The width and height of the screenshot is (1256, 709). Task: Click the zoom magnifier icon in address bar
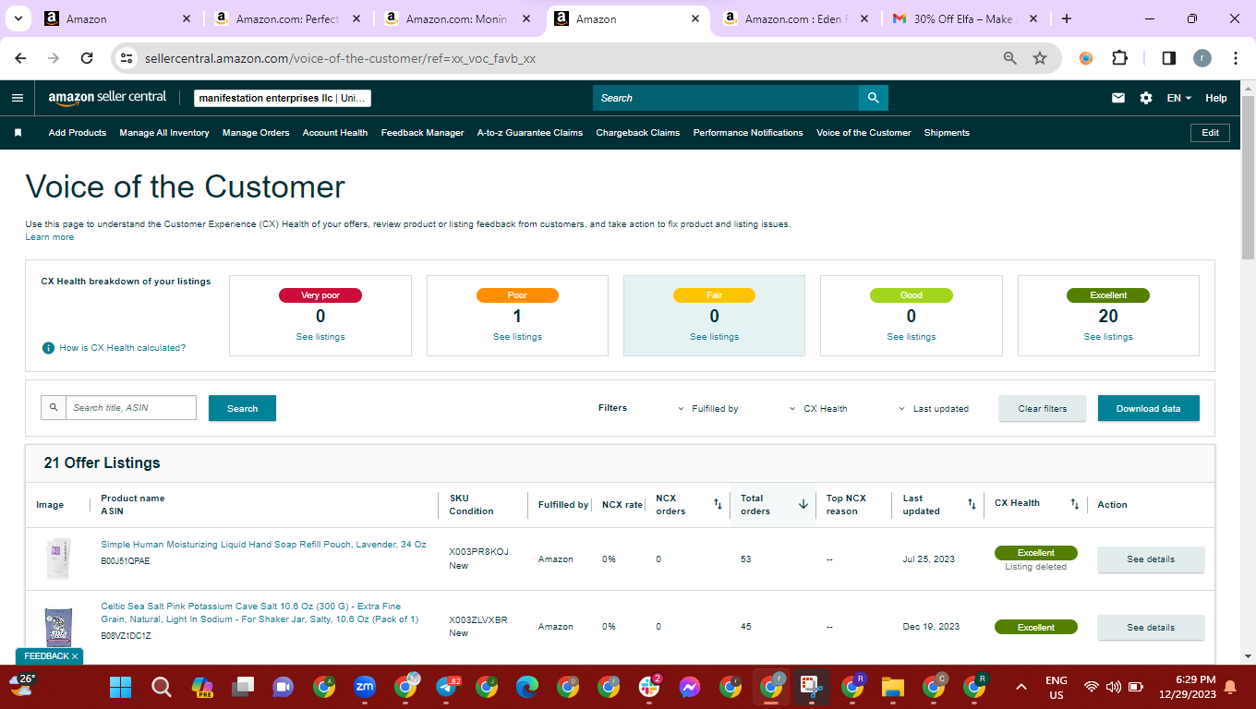click(x=1010, y=58)
